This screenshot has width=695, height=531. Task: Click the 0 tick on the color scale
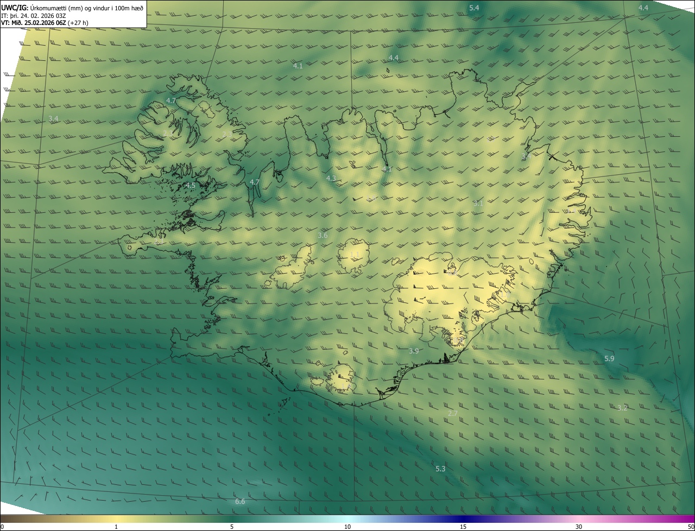[2, 527]
